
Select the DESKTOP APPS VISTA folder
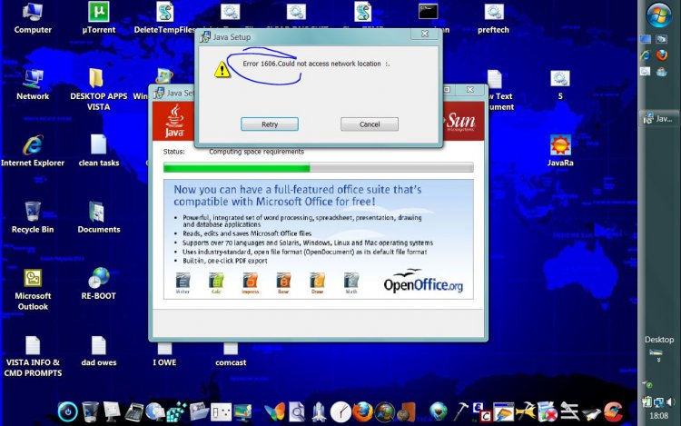point(99,90)
